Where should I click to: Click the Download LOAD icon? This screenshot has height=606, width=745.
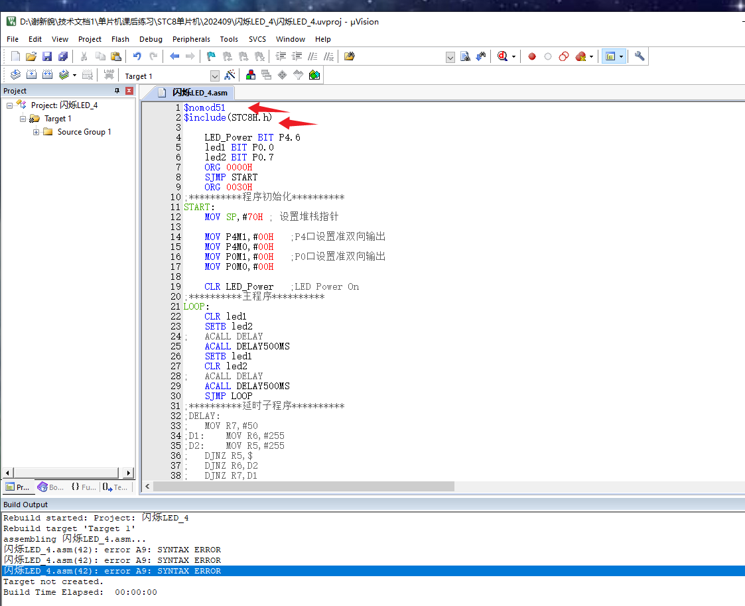tap(109, 75)
